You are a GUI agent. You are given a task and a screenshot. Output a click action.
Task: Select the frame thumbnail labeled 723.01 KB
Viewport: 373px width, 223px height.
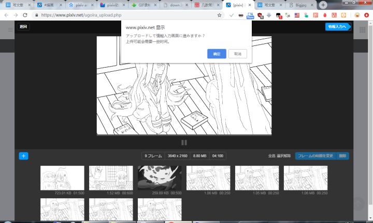tap(62, 178)
